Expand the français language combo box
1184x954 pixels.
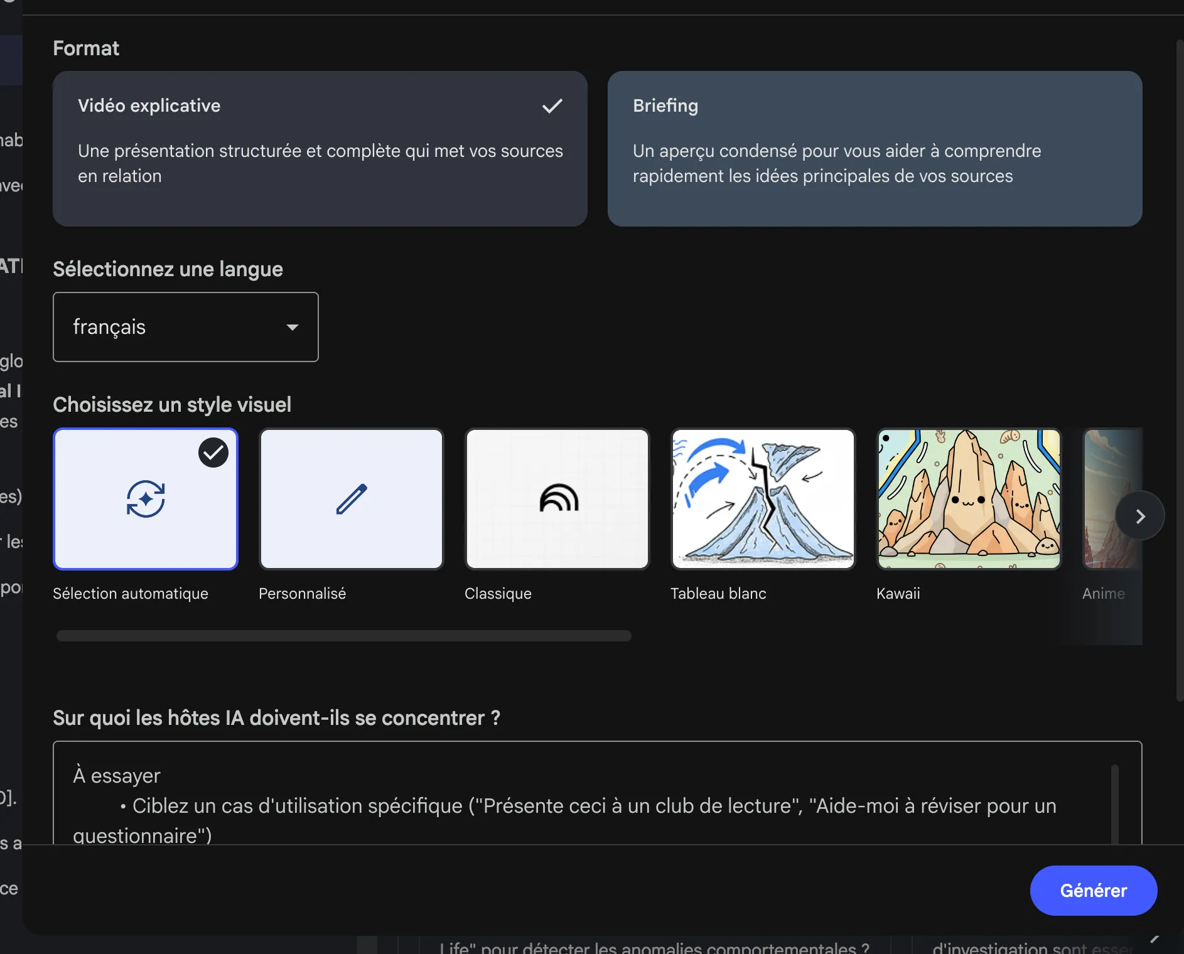tap(293, 327)
